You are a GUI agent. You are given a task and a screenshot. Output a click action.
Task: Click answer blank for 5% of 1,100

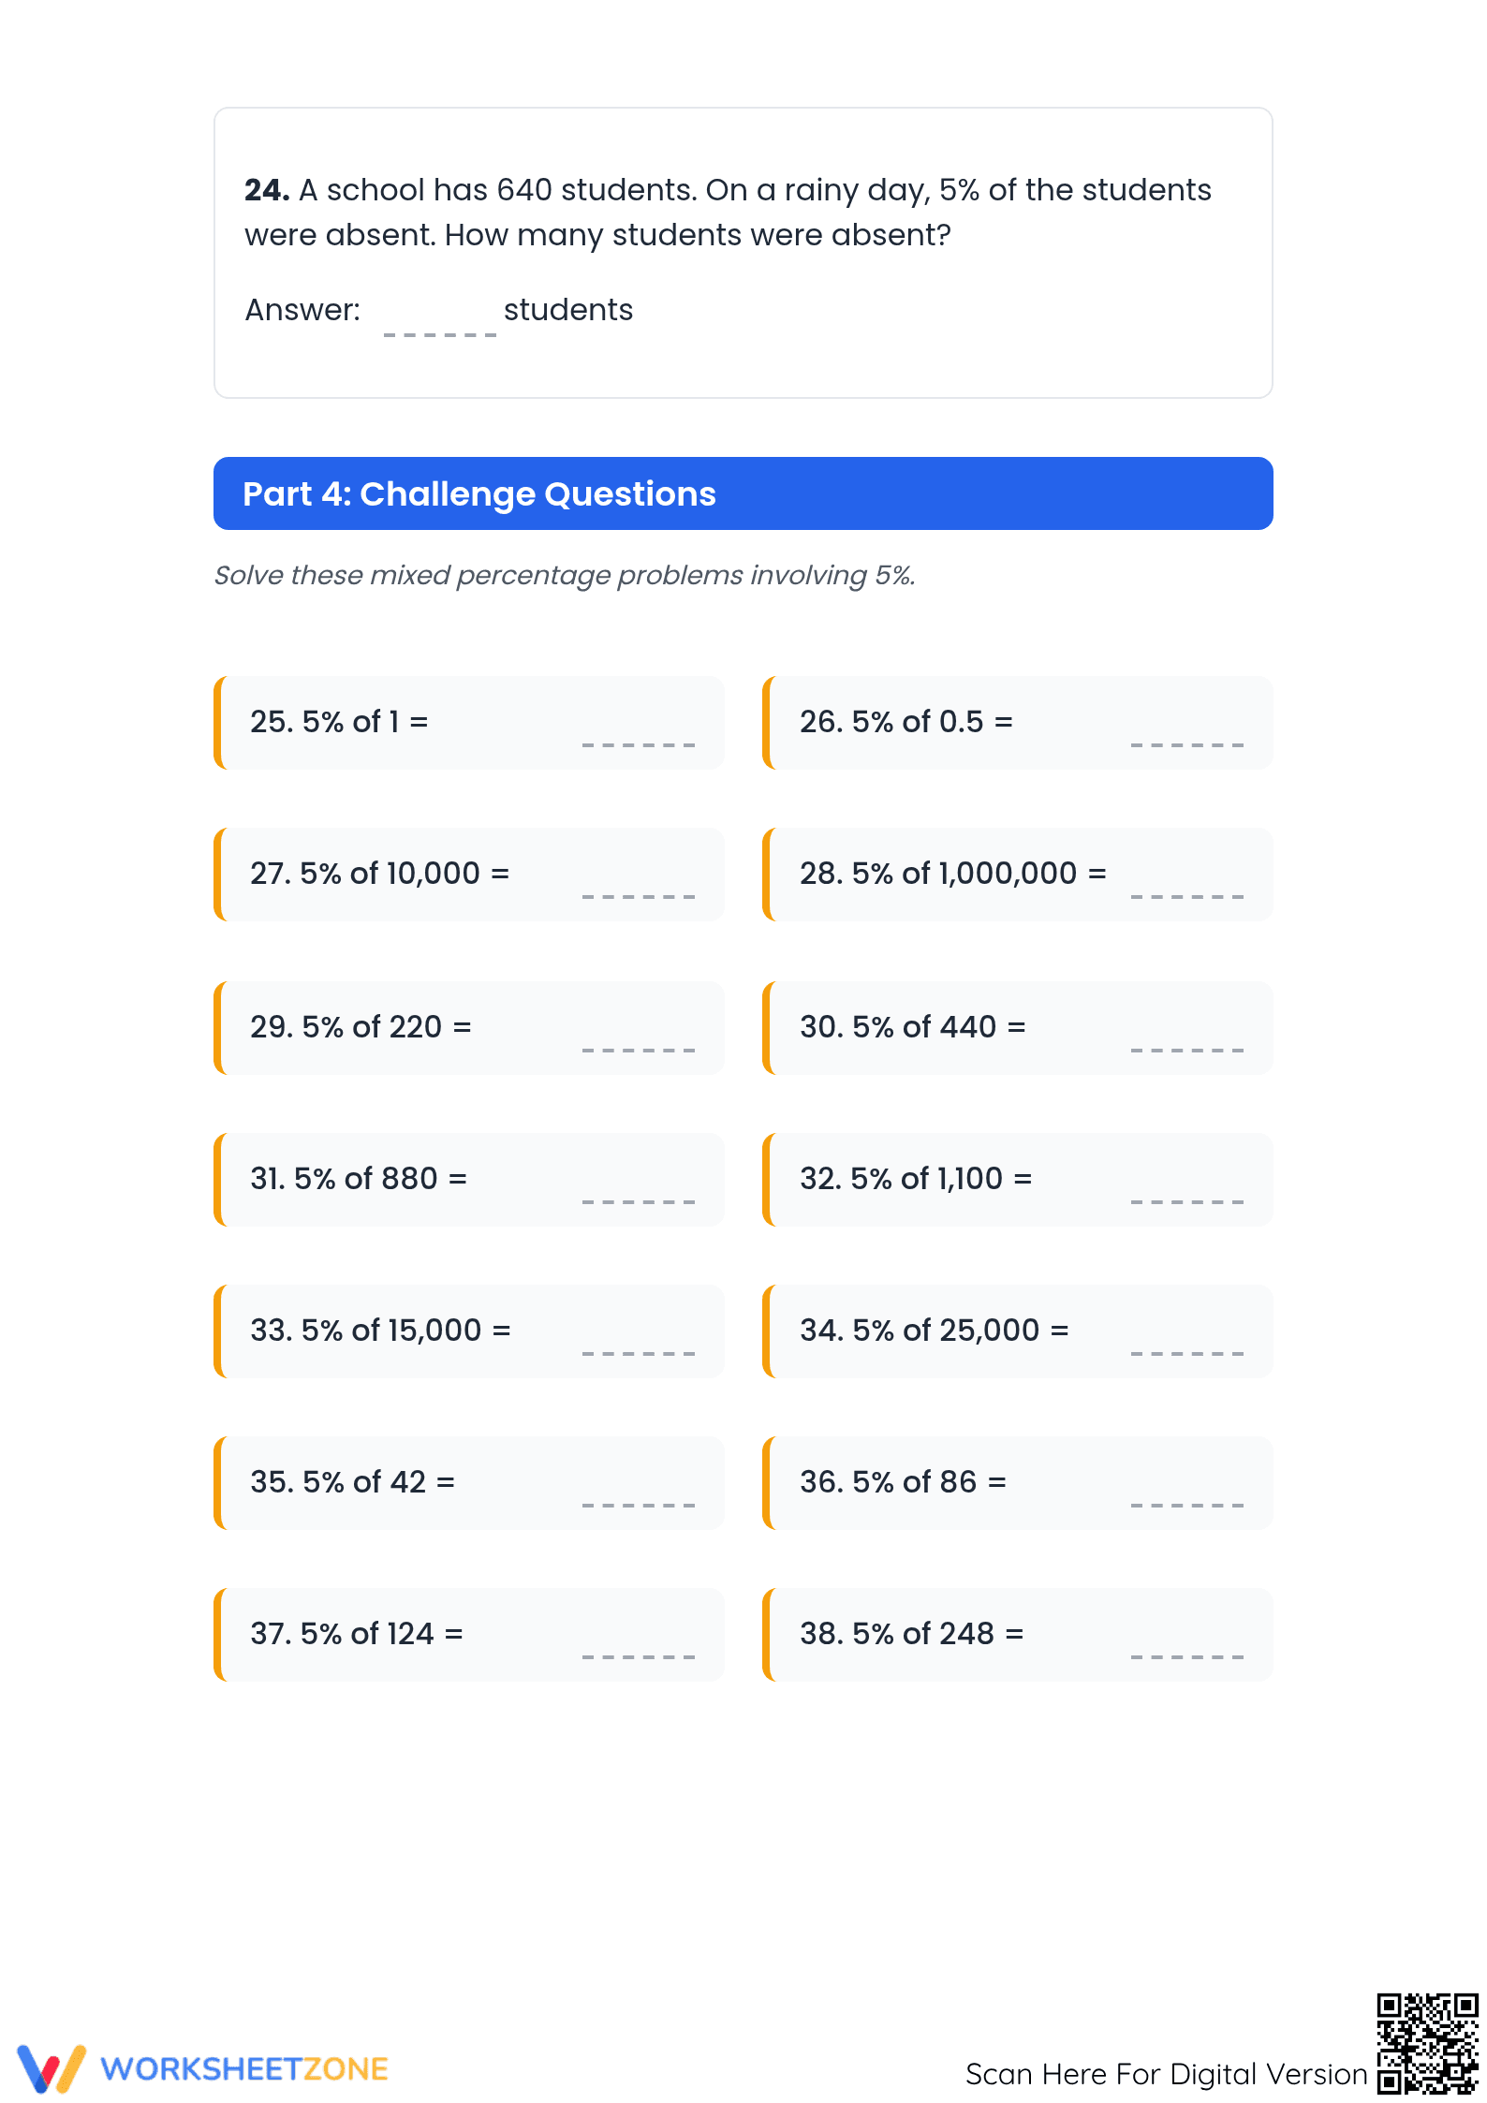click(1187, 1186)
